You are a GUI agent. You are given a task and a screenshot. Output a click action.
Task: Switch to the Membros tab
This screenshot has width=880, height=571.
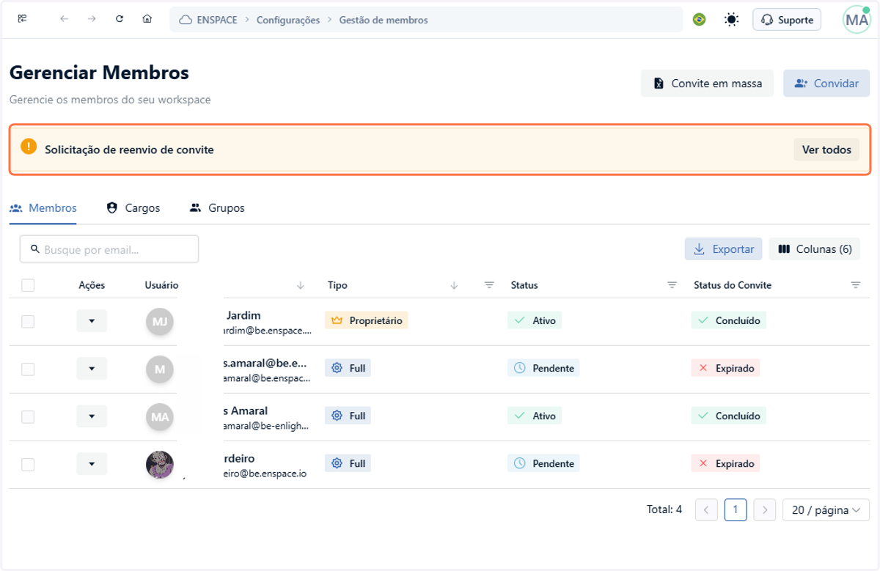43,207
